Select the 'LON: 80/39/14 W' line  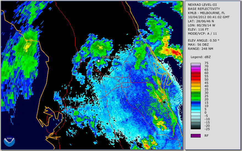click(x=201, y=25)
